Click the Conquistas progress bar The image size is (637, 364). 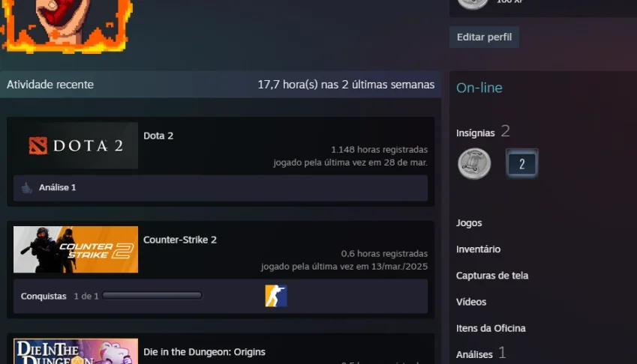(x=152, y=296)
